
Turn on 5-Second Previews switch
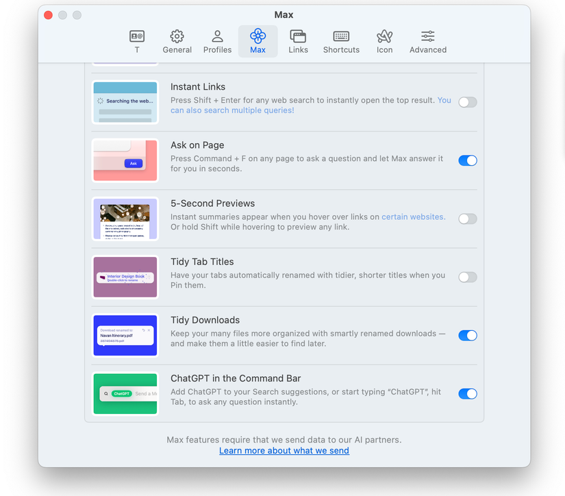[468, 219]
